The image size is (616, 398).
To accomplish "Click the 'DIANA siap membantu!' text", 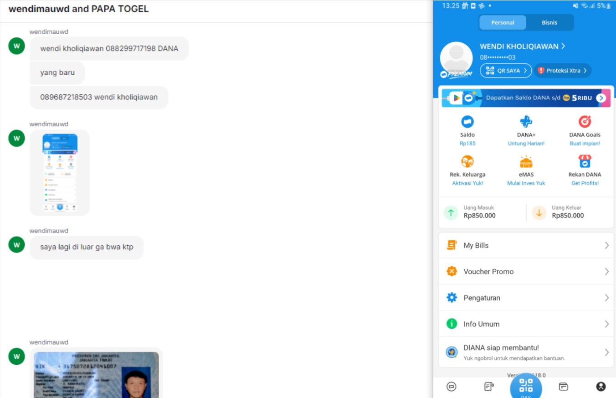I will pyautogui.click(x=501, y=348).
